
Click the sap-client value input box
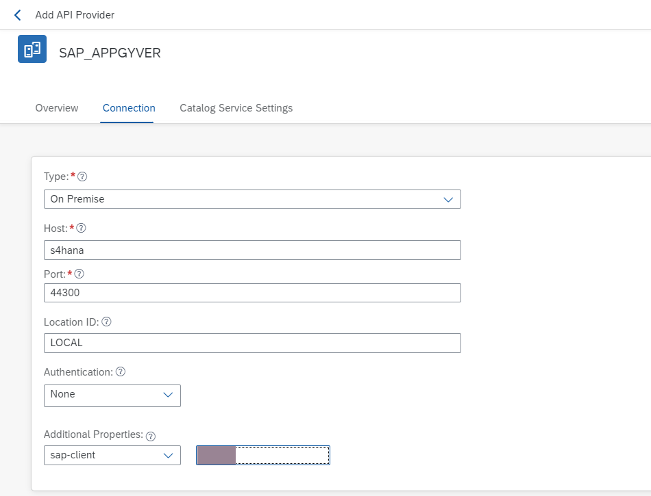point(281,455)
